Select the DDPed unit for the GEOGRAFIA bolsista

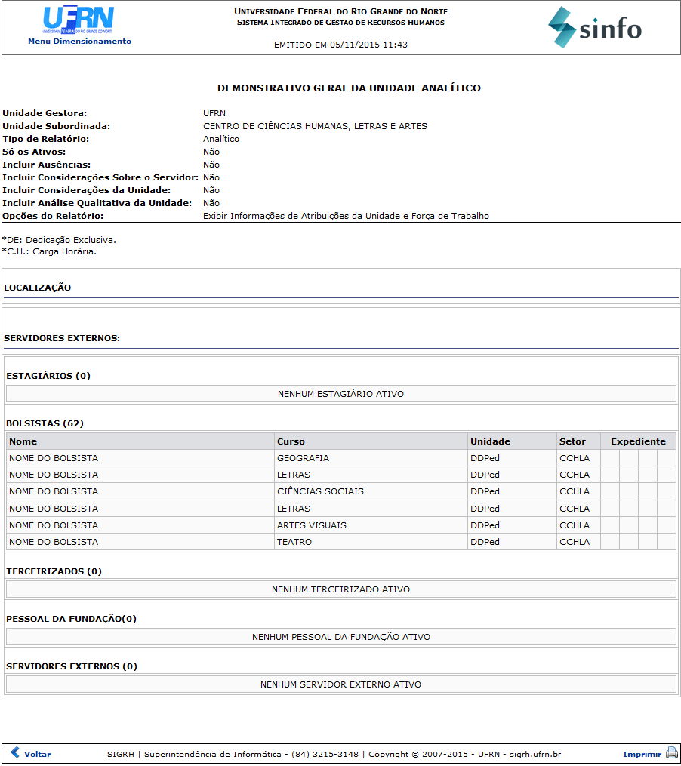point(482,457)
